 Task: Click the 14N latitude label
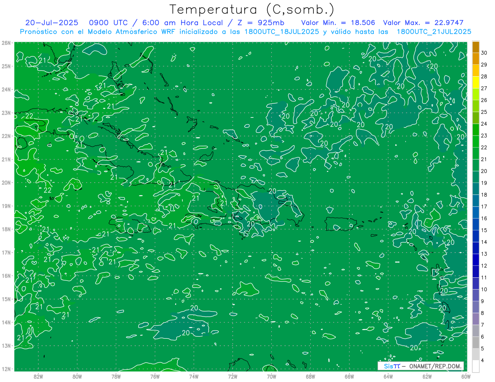point(6,322)
